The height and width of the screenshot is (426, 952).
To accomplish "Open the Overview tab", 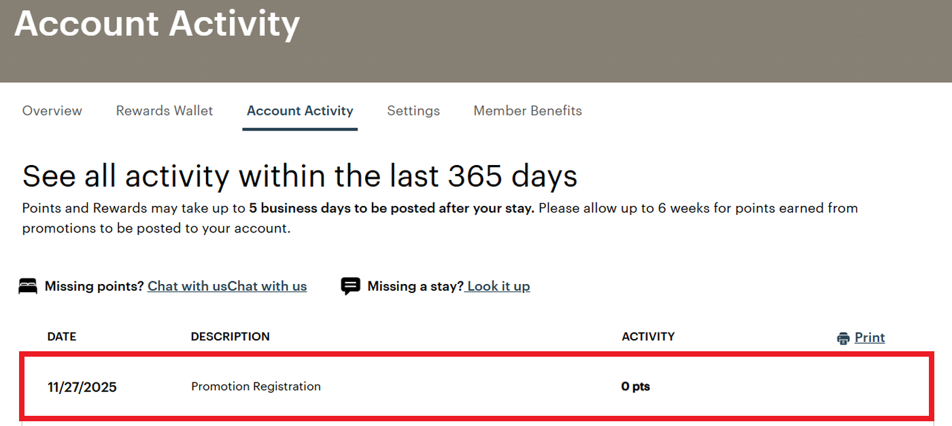I will tap(52, 111).
